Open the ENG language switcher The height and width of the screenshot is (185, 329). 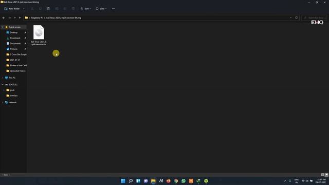click(297, 181)
